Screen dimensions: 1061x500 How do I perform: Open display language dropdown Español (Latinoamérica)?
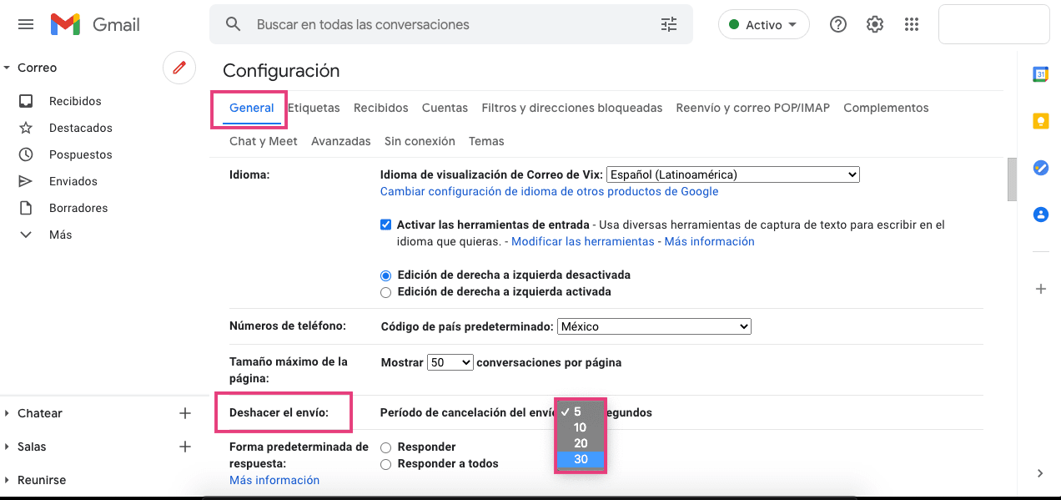[732, 174]
